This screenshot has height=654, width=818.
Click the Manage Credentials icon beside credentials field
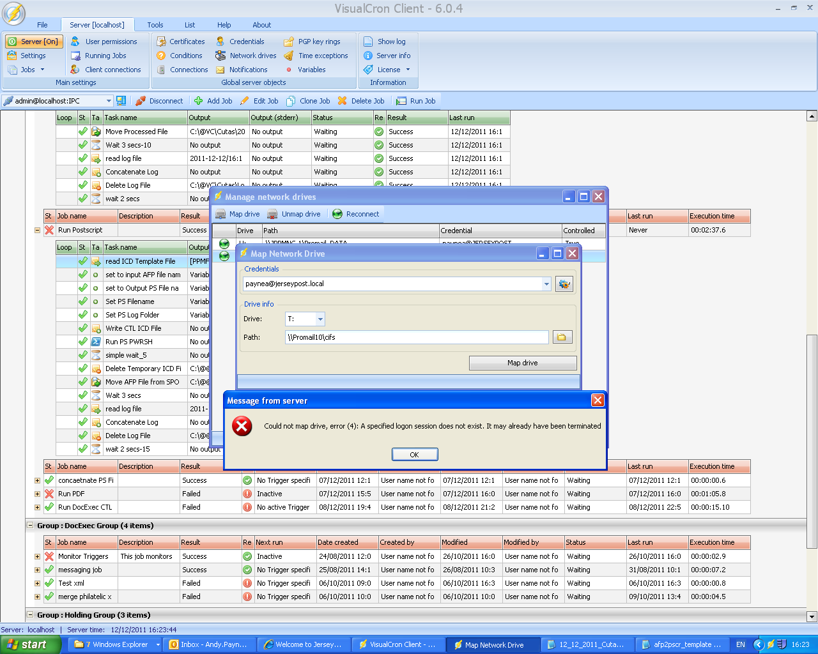coord(564,284)
